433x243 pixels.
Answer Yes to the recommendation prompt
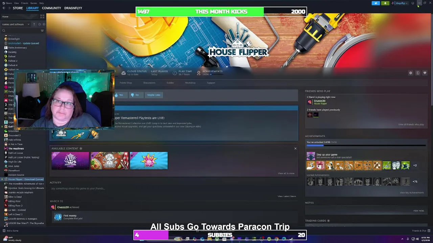point(120,95)
